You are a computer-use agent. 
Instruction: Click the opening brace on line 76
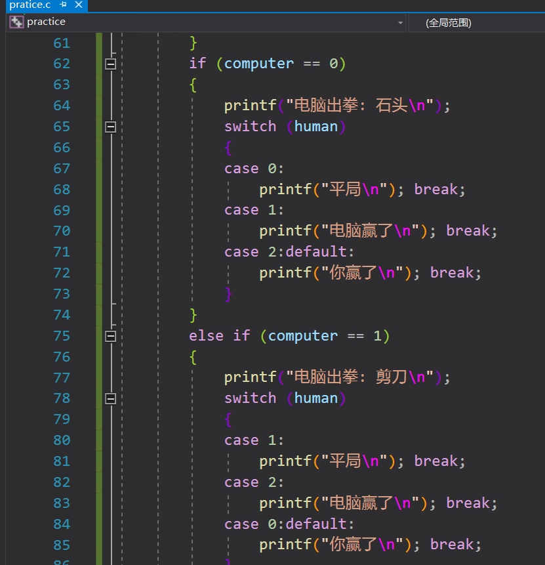click(193, 357)
